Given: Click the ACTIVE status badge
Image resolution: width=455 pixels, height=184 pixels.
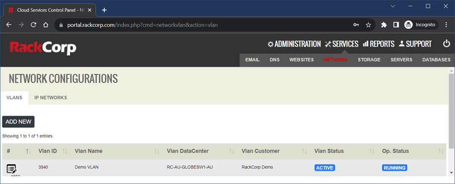Looking at the screenshot, I should [325, 168].
